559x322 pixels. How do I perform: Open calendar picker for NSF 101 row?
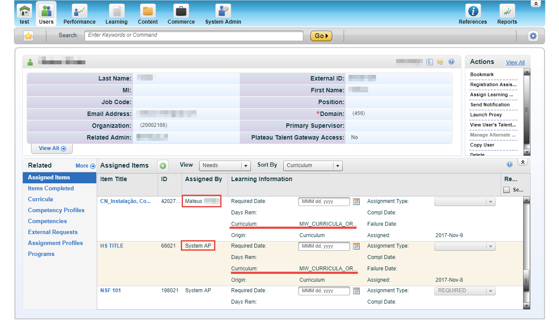tap(356, 291)
